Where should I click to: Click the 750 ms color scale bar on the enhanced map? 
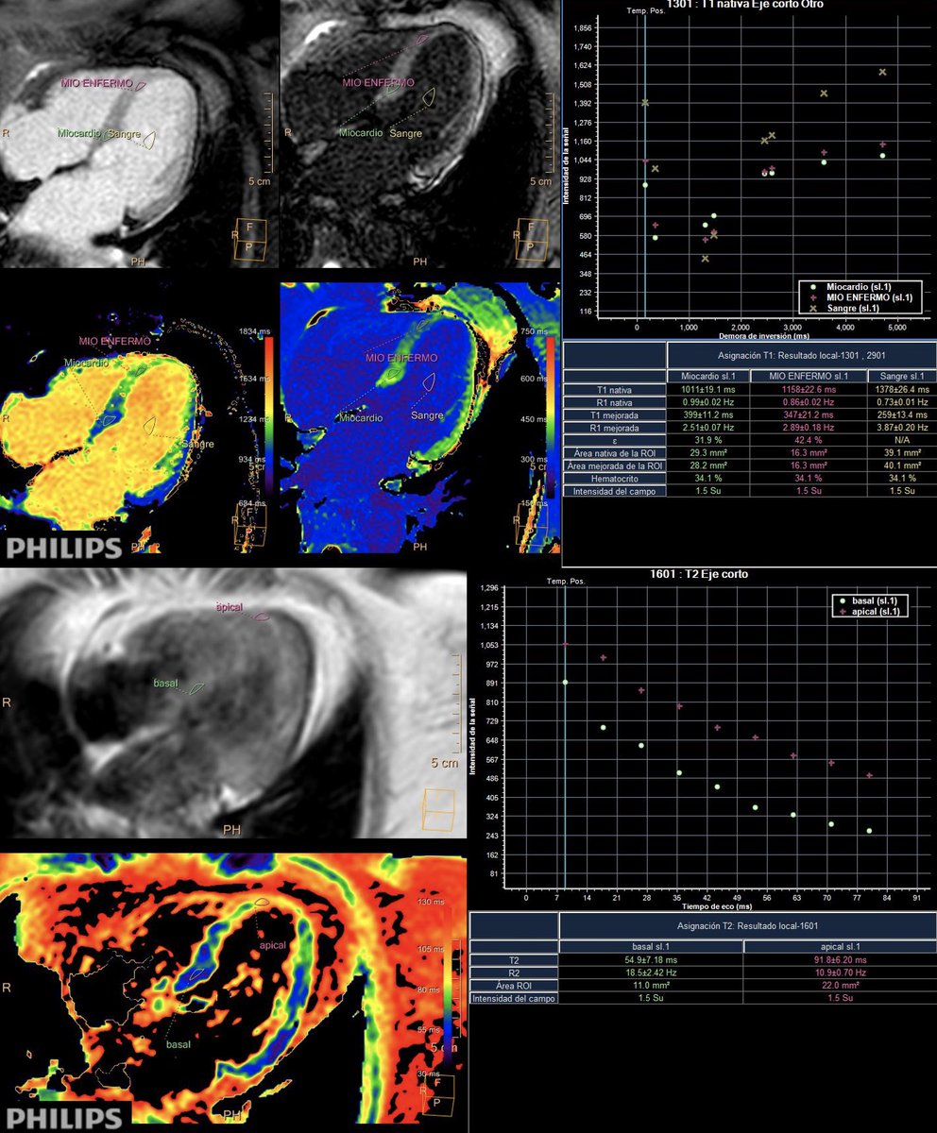pyautogui.click(x=550, y=415)
